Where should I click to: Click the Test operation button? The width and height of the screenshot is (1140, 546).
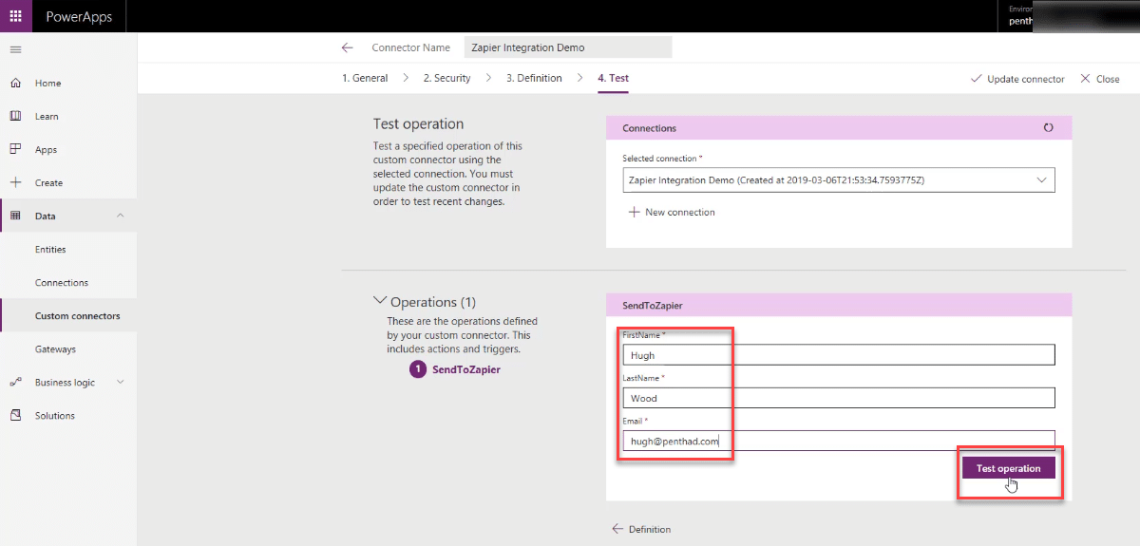[x=1008, y=468]
